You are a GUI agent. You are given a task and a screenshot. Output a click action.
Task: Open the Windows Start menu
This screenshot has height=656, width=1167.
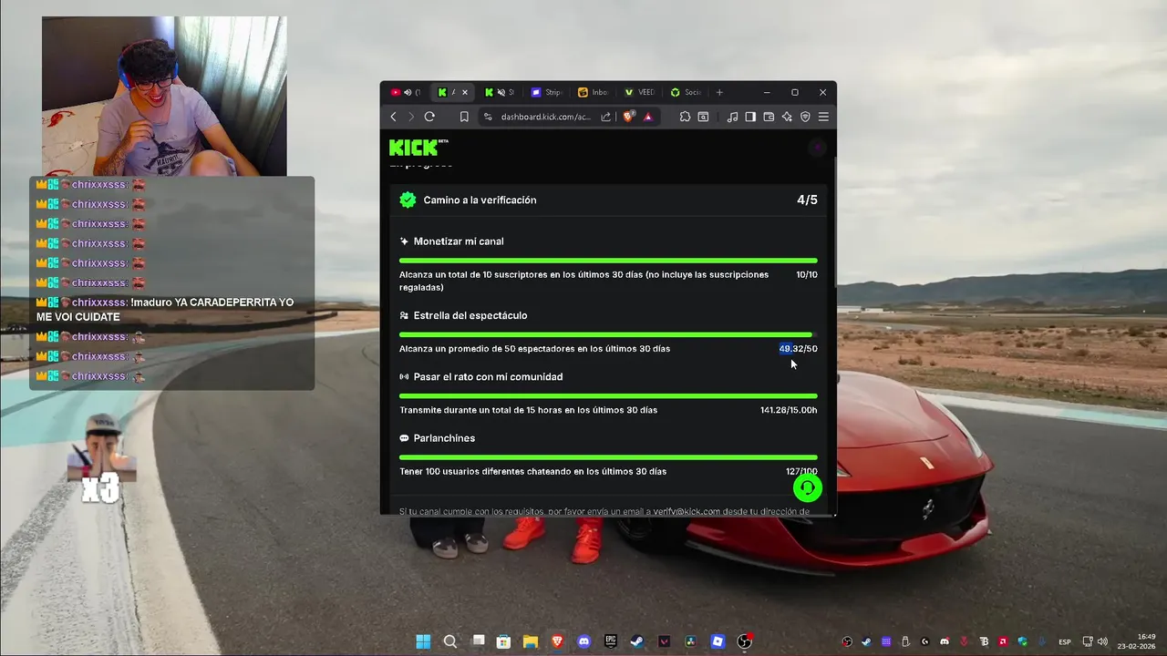[x=423, y=641]
